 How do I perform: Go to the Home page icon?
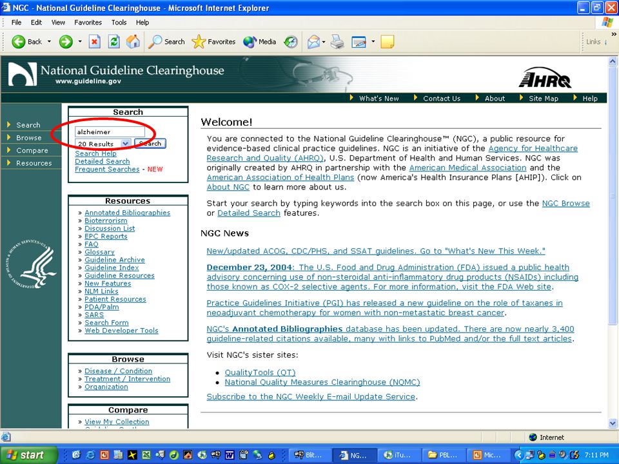(133, 41)
